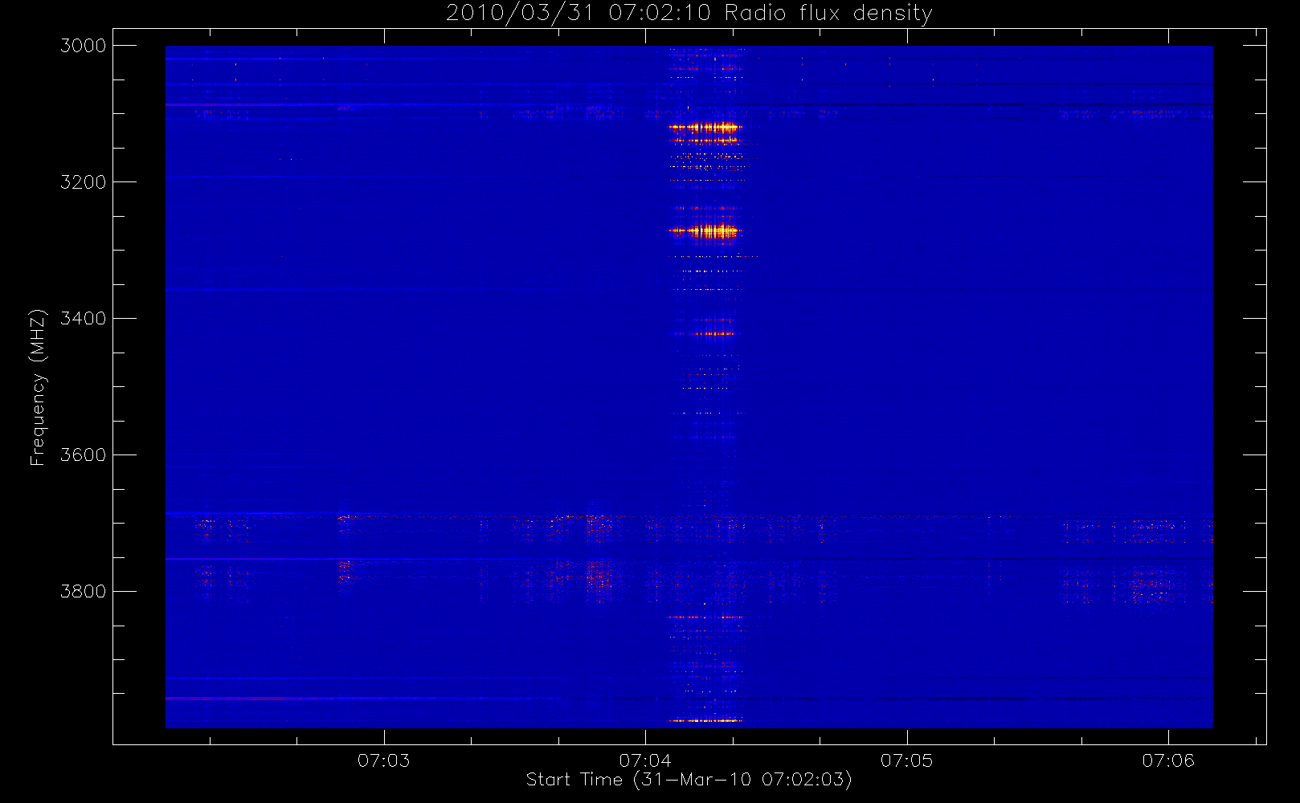Click the 07:04 time tick label
The width and height of the screenshot is (1300, 803).
click(x=645, y=760)
